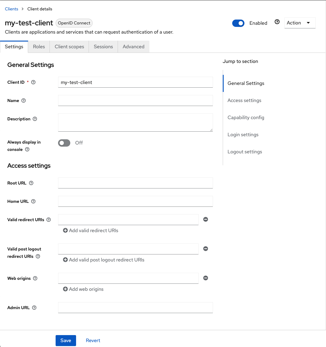
Task: Click the OpenID Connect label badge
Action: tap(74, 23)
